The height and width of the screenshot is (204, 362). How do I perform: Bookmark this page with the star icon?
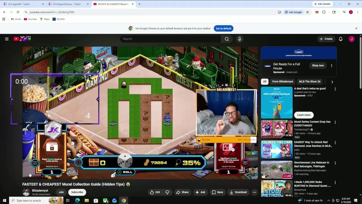307,12
